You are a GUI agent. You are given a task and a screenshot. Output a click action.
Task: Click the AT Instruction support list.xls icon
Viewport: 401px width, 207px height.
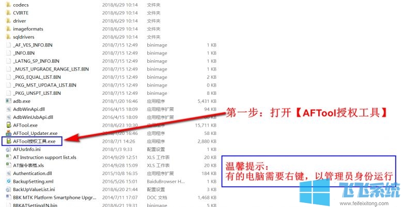tap(8, 157)
